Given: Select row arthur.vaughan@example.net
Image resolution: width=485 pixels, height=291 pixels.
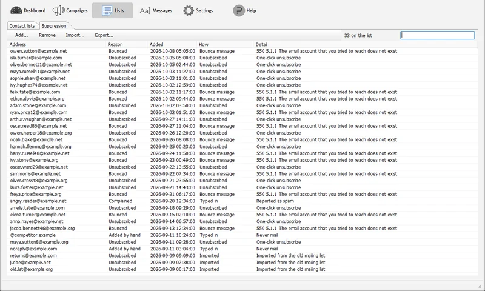Looking at the screenshot, I should point(242,119).
